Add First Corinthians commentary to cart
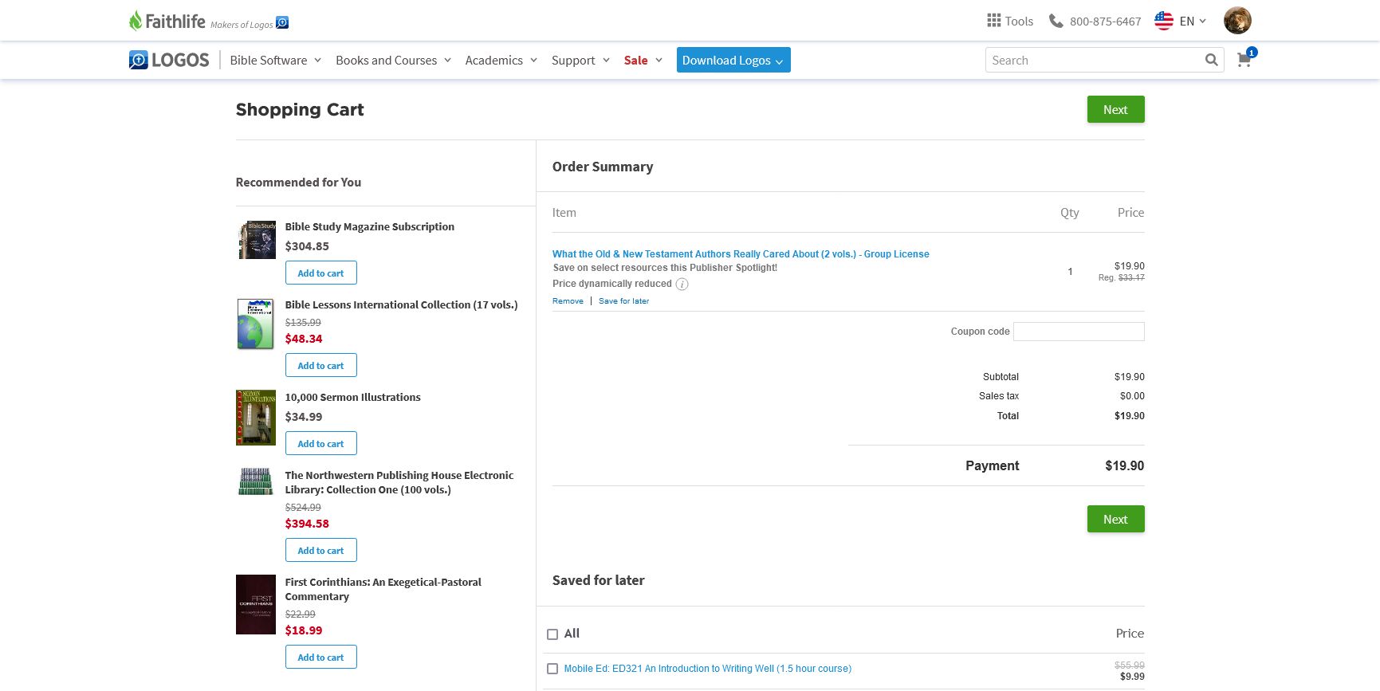This screenshot has height=691, width=1380. point(320,657)
